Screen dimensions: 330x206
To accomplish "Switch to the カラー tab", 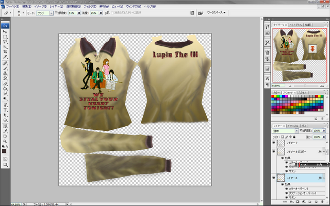I will click(x=276, y=93).
